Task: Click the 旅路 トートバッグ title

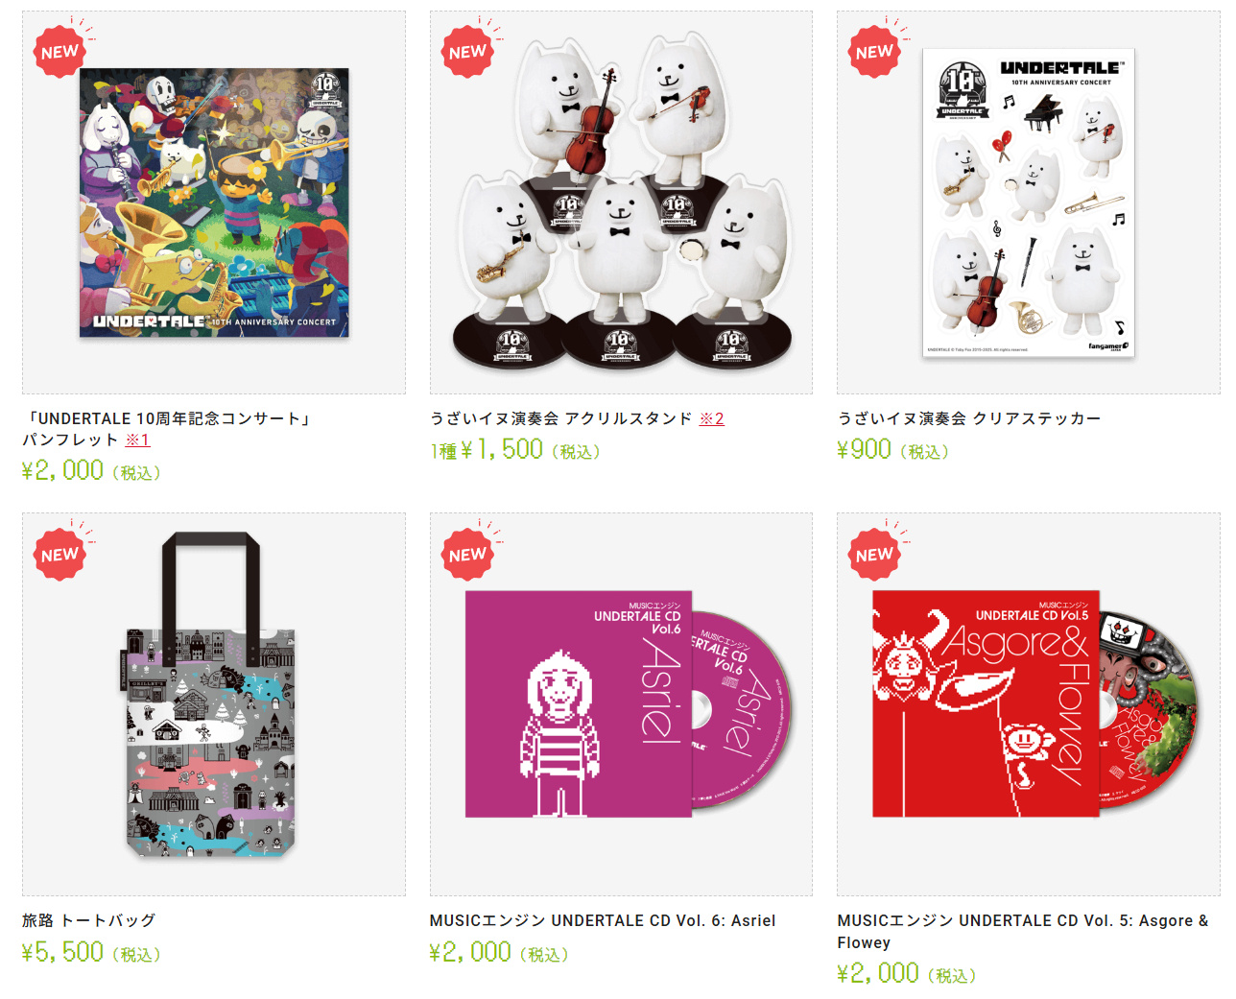Action: (x=88, y=920)
